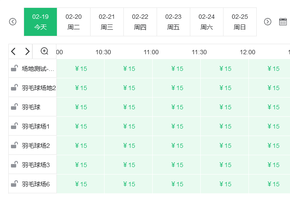Viewport: 290px width, 213px height.
Task: Toggle lock icon for 场地测试 court
Action: click(14, 68)
